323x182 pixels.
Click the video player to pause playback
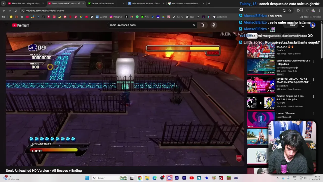(125, 99)
